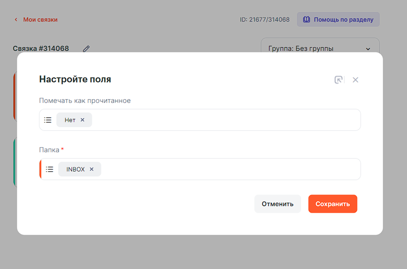Select the INBOX chip
This screenshot has width=407, height=269.
[x=75, y=169]
